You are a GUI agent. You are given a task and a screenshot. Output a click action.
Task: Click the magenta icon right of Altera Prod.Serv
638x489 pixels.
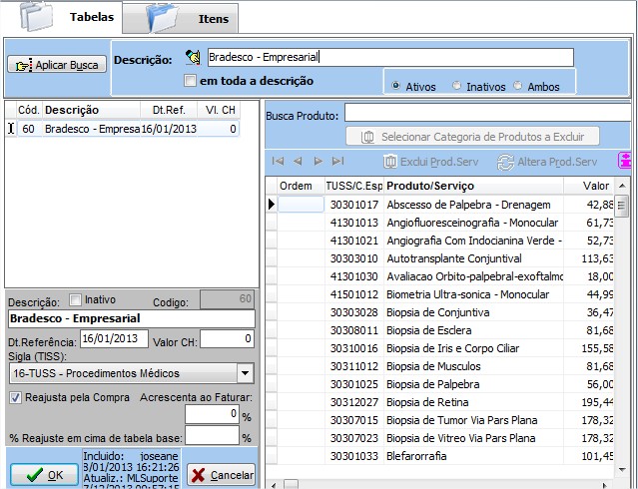[x=625, y=161]
